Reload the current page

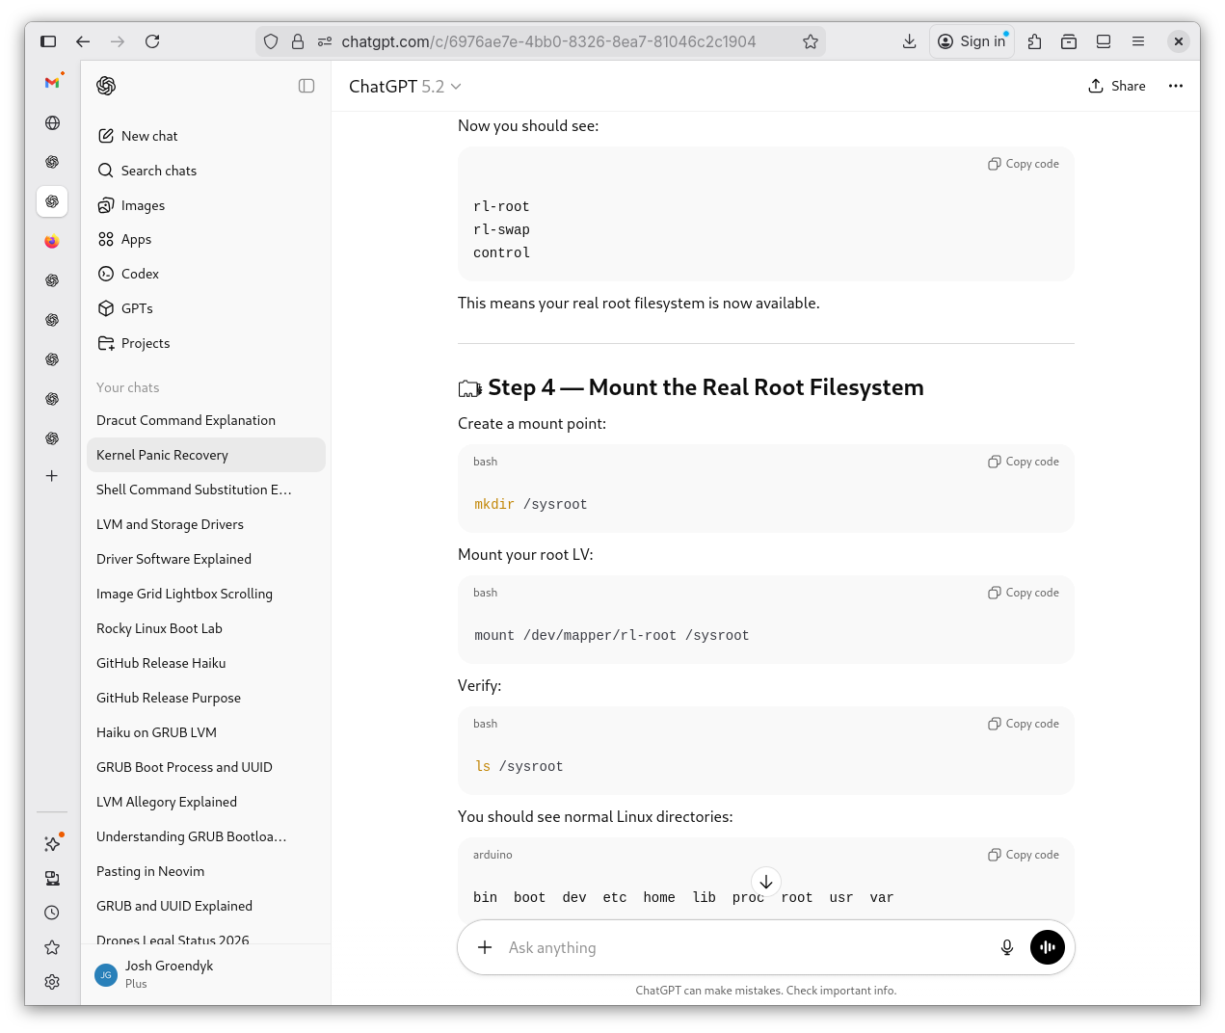click(x=152, y=41)
